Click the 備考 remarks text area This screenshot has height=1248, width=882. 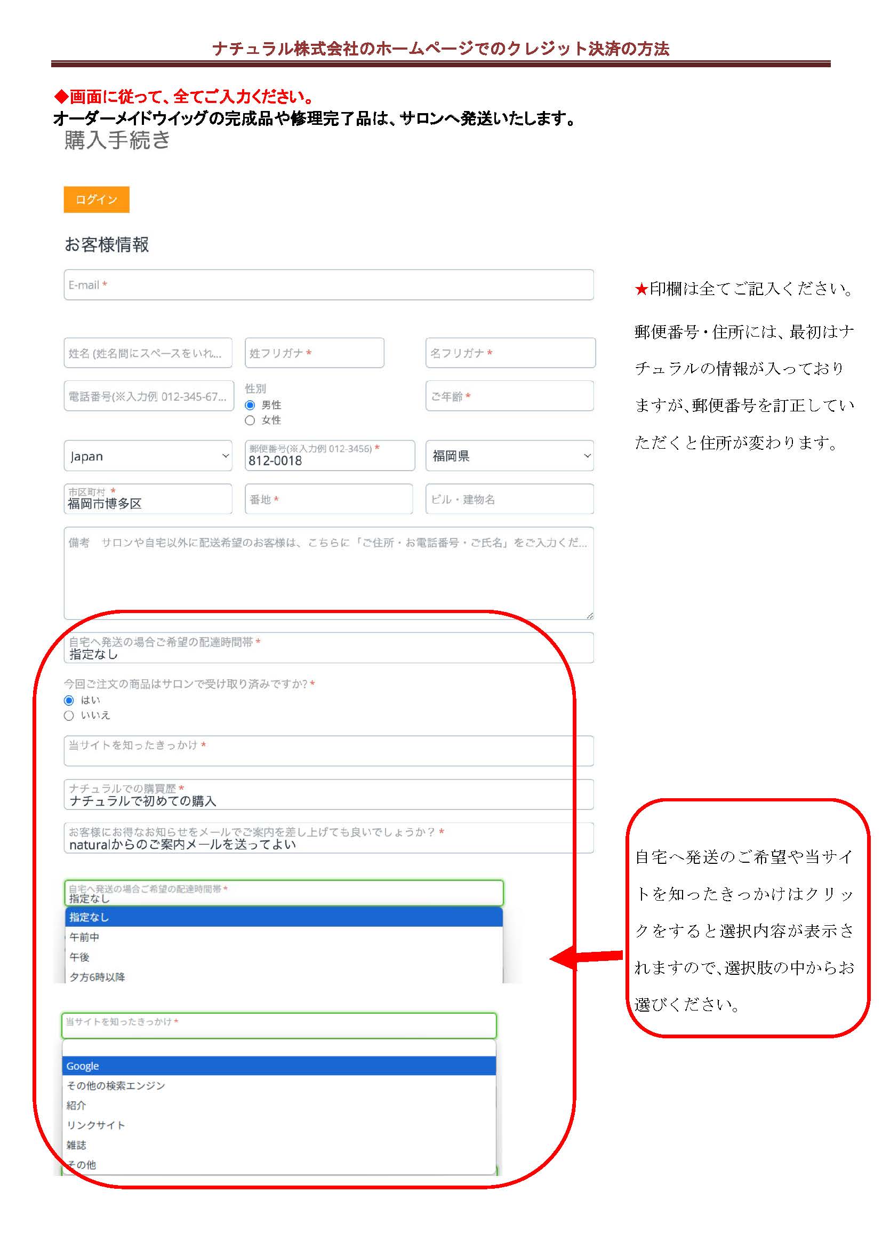(x=328, y=573)
